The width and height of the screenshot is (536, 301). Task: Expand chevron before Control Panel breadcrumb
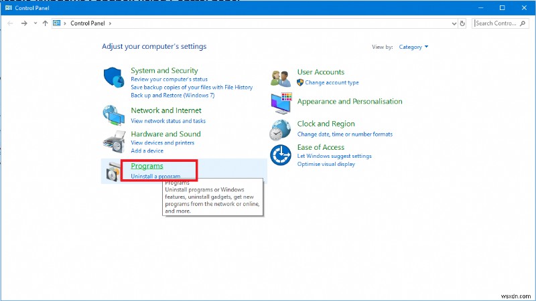pyautogui.click(x=64, y=23)
